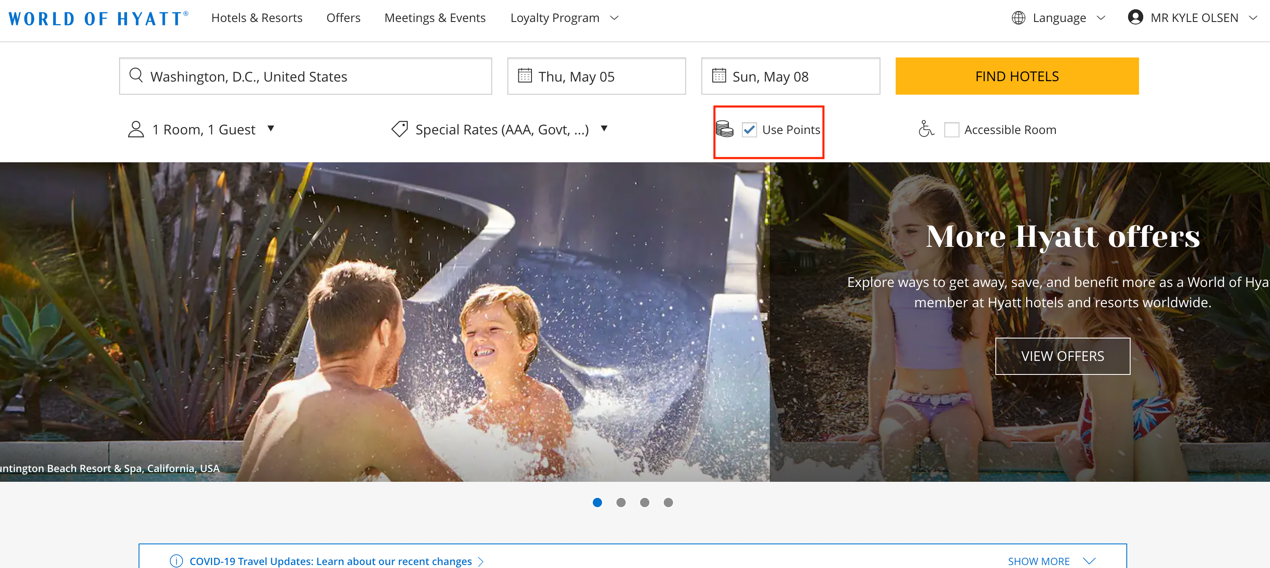Screen dimensions: 1270x568
Task: Select the fourth carousel dot
Action: pos(668,502)
